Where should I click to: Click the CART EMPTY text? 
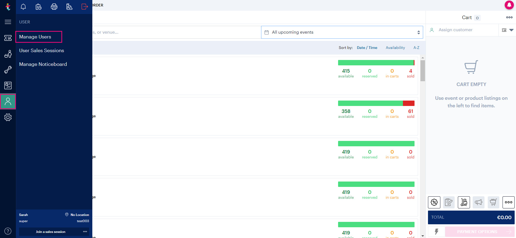tap(471, 84)
